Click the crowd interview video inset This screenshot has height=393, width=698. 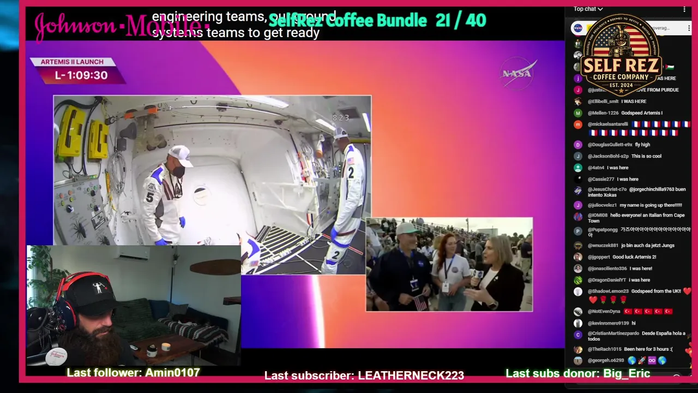click(x=449, y=265)
